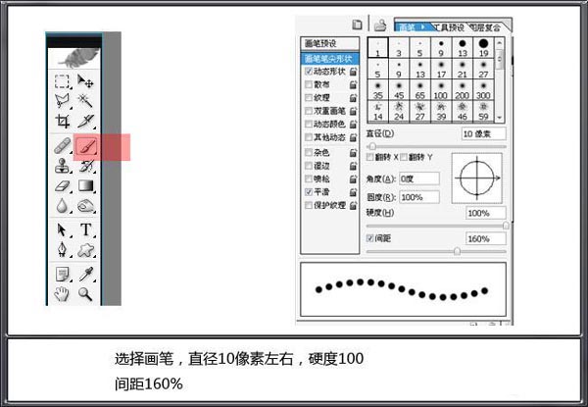Check the 翻转 X checkbox
The height and width of the screenshot is (407, 588).
coord(370,157)
